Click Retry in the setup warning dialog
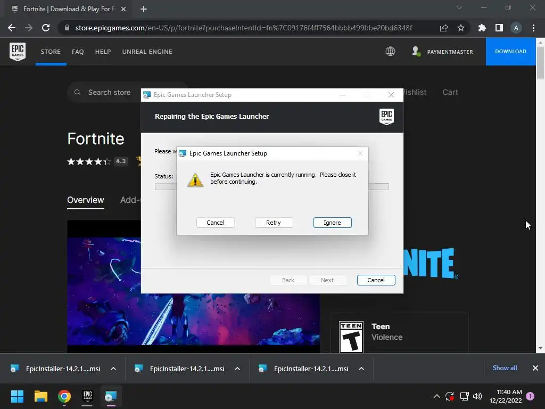 coord(274,223)
